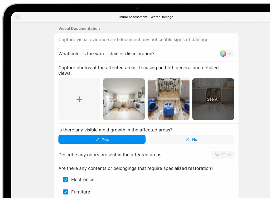The width and height of the screenshot is (270, 198).
Task: Click the 'Capture visual evidence' instruction text
Action: (134, 40)
